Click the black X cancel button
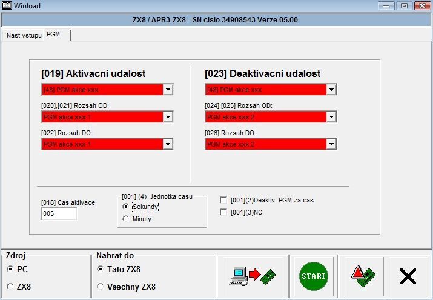 tap(408, 276)
